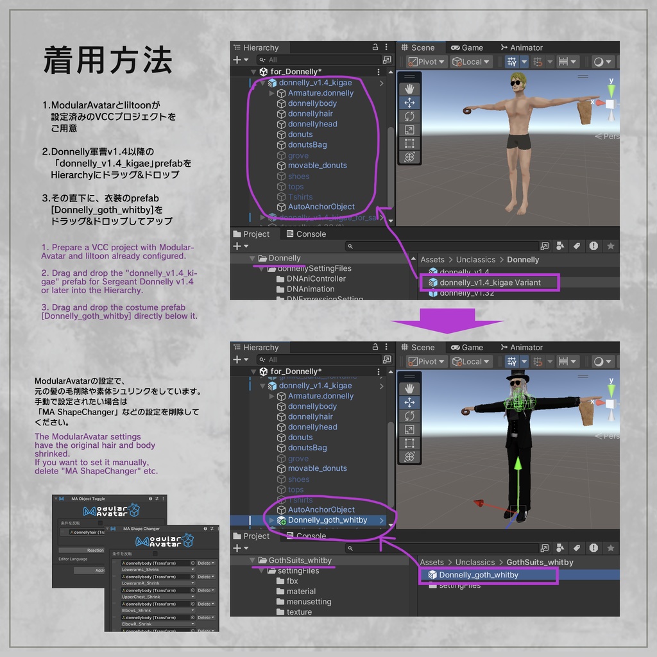This screenshot has width=657, height=657.
Task: Select the Hand view tool in upper Scene view
Action: (409, 89)
